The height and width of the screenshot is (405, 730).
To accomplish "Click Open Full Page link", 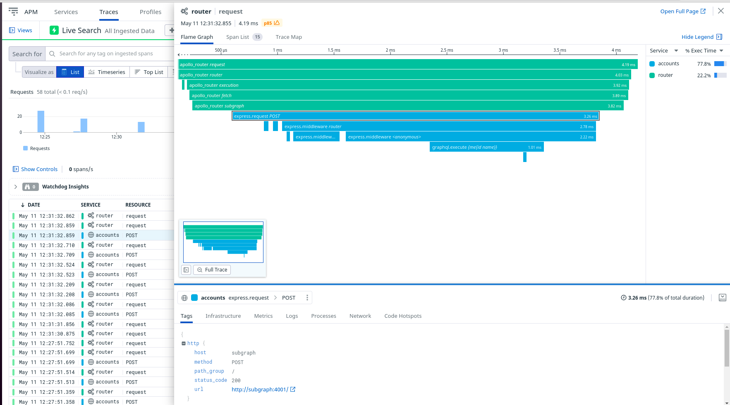I will [683, 11].
